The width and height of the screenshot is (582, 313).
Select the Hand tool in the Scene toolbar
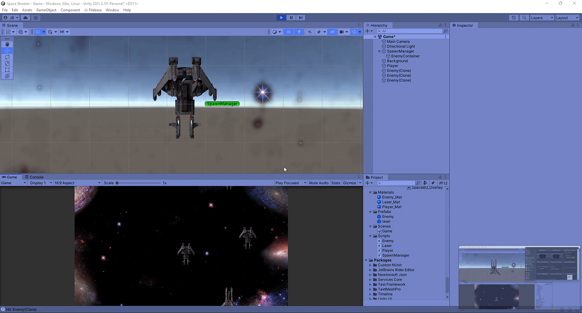pos(7,44)
